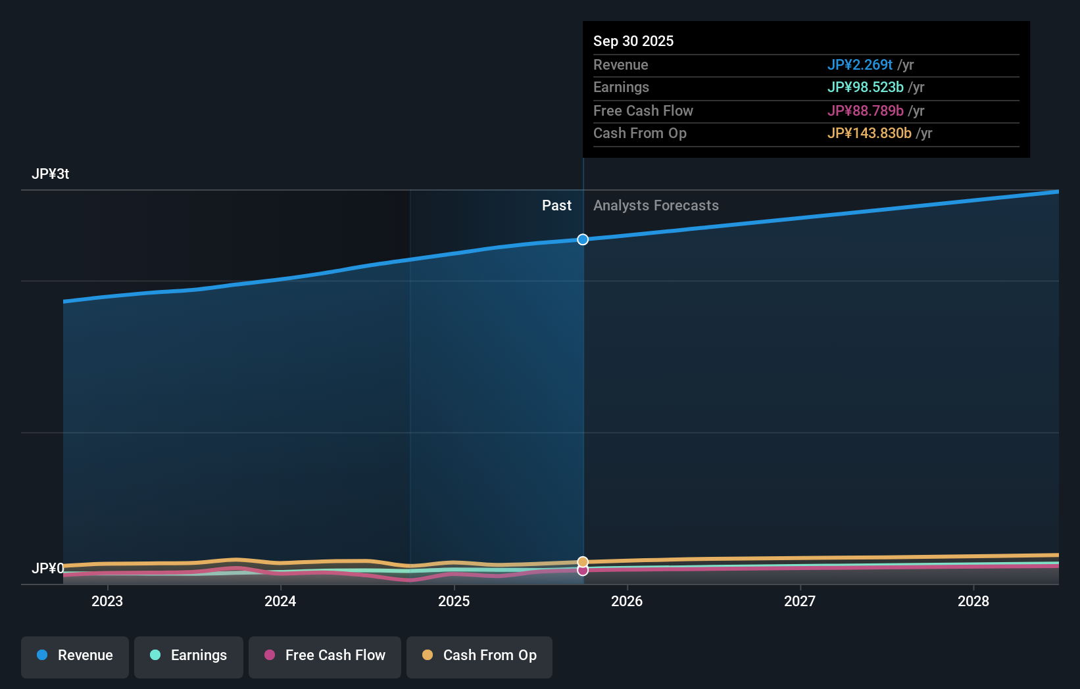Click the Cash From Op orange legend dot

click(x=428, y=655)
